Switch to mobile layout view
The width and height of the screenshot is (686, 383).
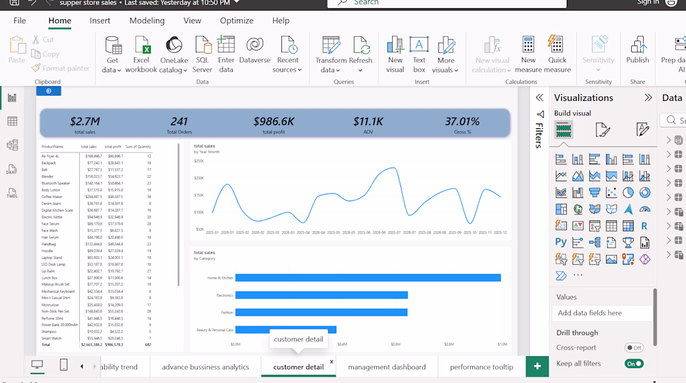click(64, 365)
